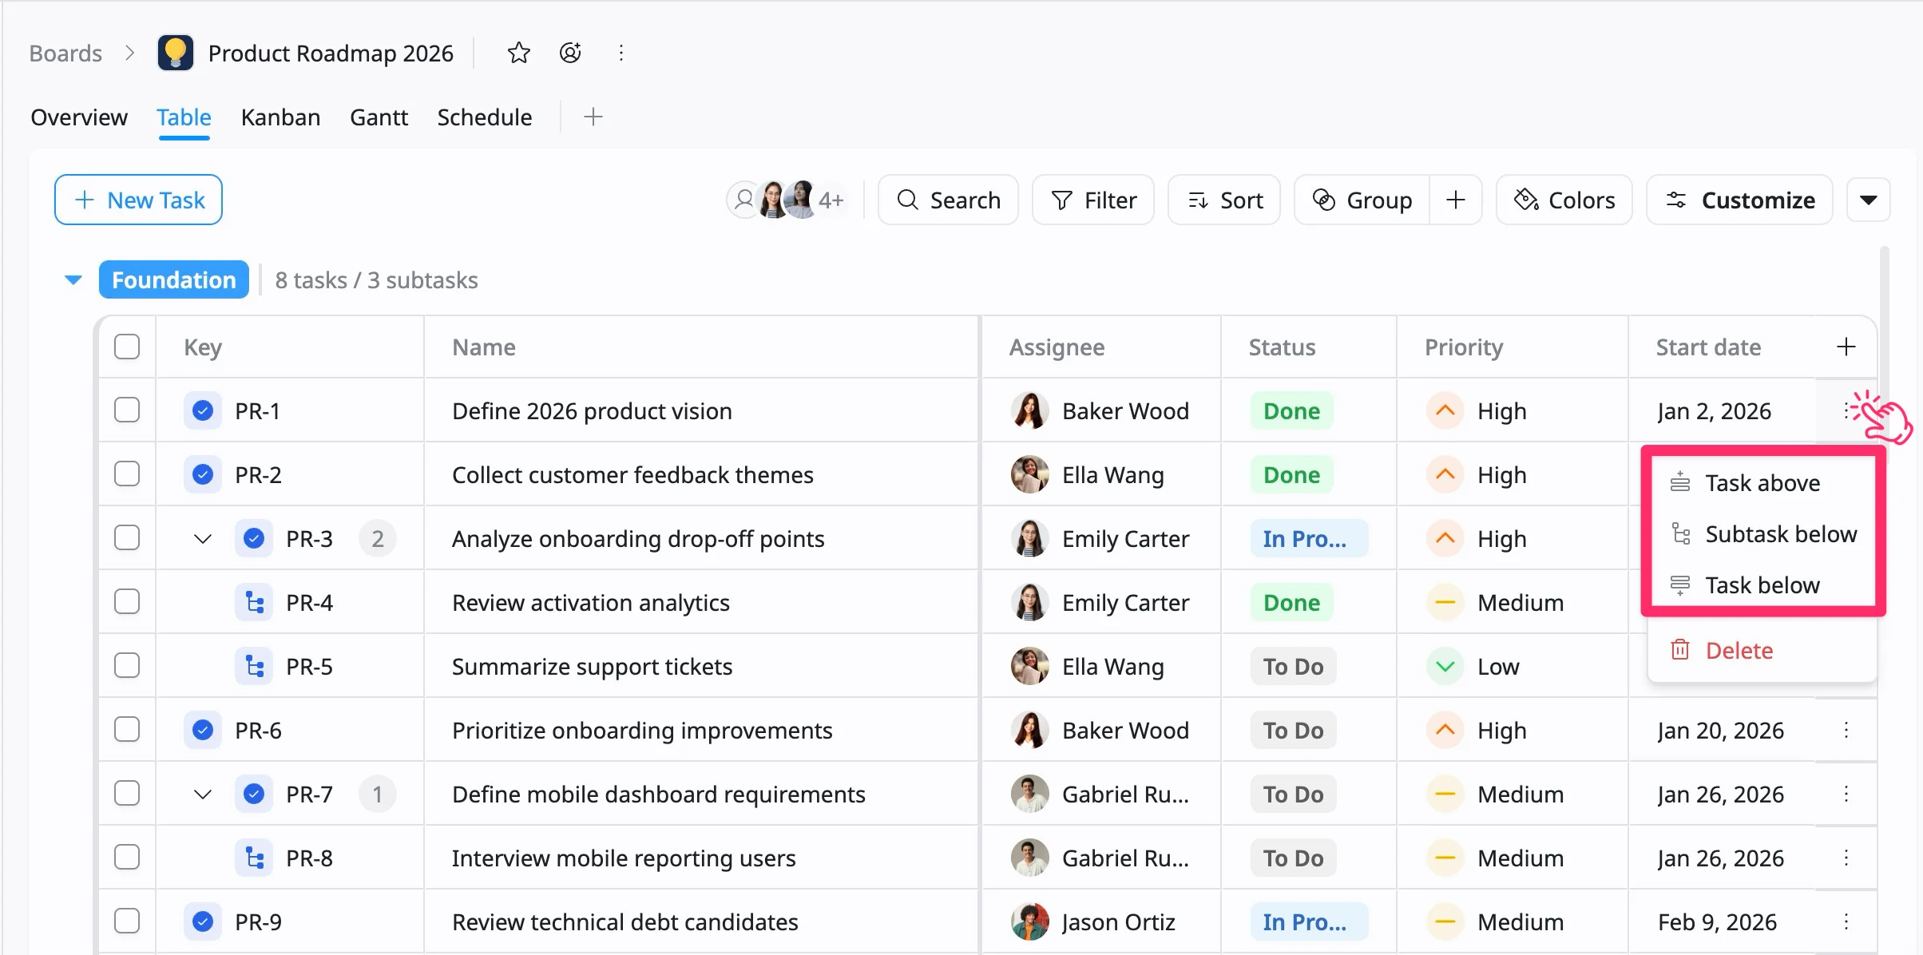The width and height of the screenshot is (1923, 955).
Task: Open the Customize button
Action: [1740, 200]
